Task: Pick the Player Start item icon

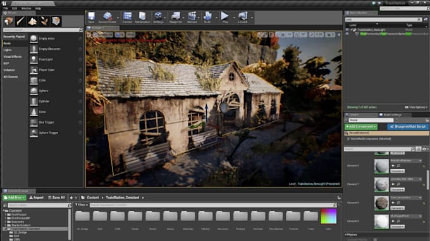Action: click(34, 70)
